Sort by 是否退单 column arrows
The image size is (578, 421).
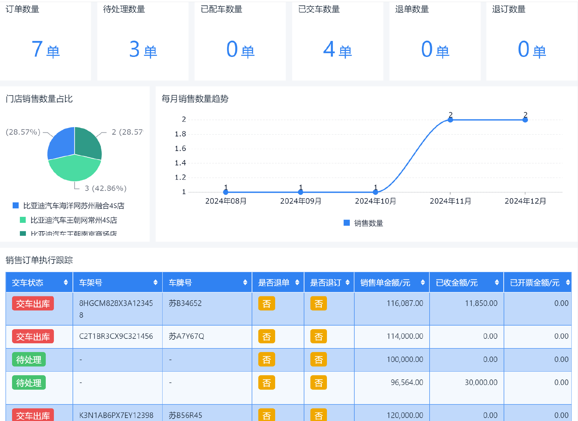click(x=297, y=282)
